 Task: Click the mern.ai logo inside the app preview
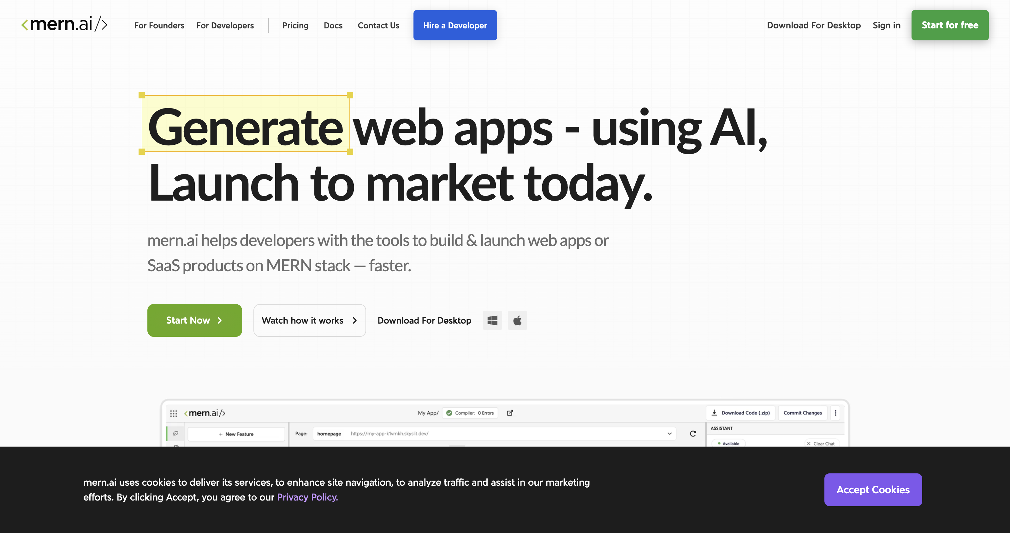point(205,413)
